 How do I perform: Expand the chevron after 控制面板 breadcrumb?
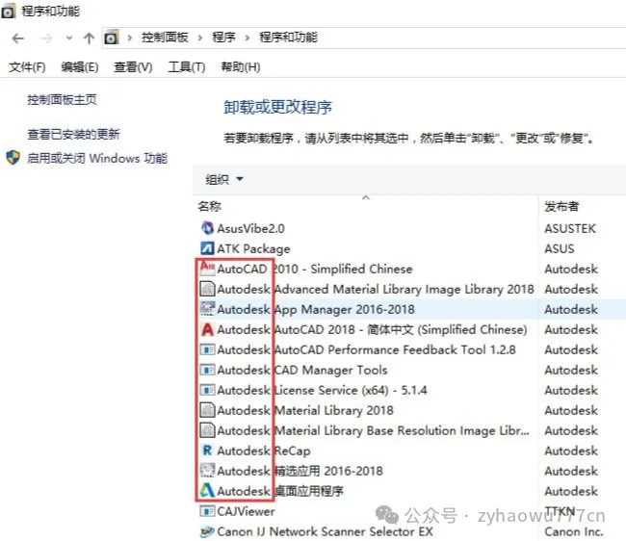pyautogui.click(x=200, y=38)
